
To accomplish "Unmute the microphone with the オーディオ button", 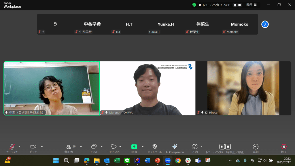I will (12, 147).
